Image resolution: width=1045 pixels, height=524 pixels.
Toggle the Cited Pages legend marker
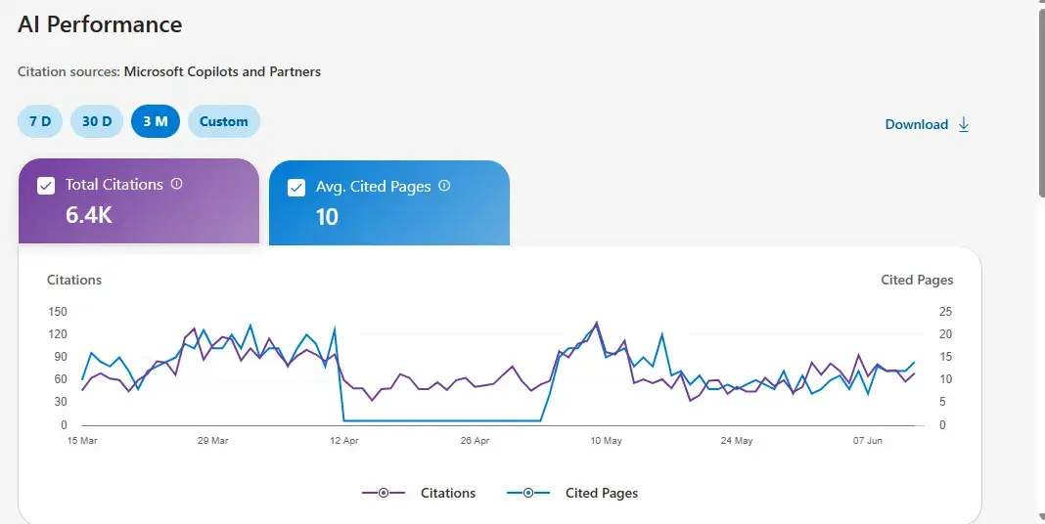click(x=528, y=493)
